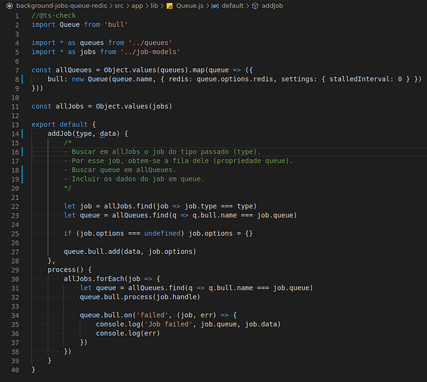Click the data parameter of addJob

(x=108, y=134)
